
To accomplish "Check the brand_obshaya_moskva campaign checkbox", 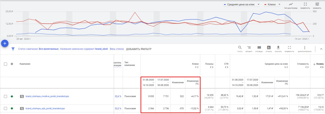I will (x=6, y=96).
